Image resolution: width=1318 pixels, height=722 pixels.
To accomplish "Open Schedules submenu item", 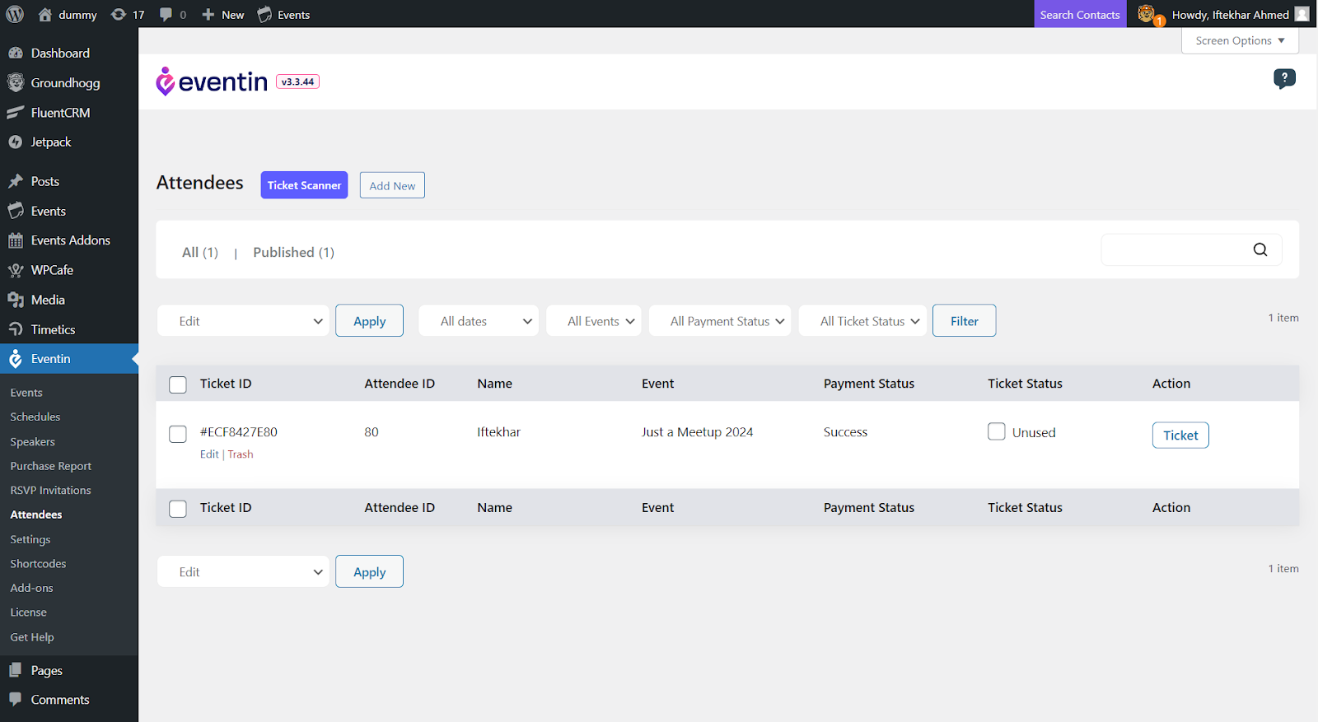I will [x=35, y=417].
